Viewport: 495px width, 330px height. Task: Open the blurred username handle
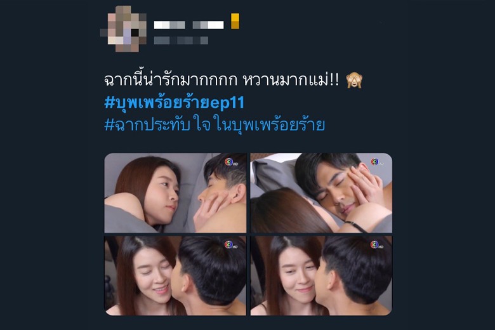(x=181, y=41)
